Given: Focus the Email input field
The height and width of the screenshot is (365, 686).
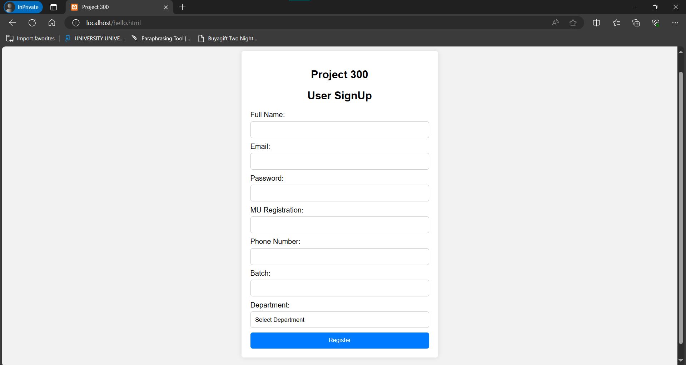Looking at the screenshot, I should tap(339, 161).
